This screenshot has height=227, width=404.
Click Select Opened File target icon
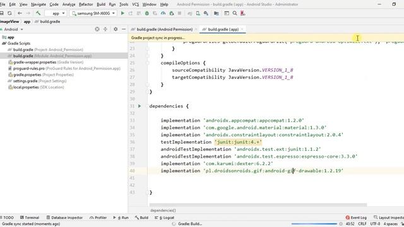[97, 29]
